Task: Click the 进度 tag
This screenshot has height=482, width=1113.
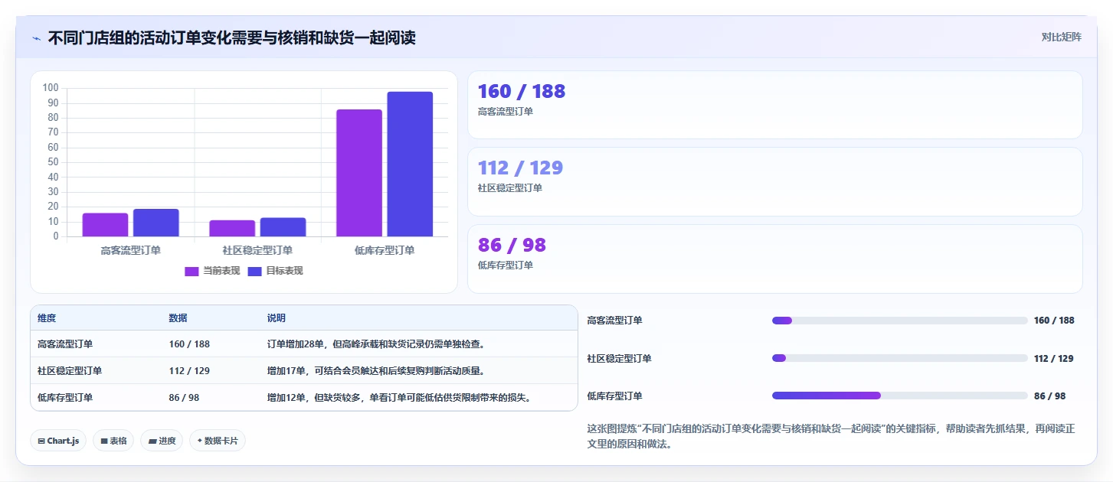Action: (162, 441)
